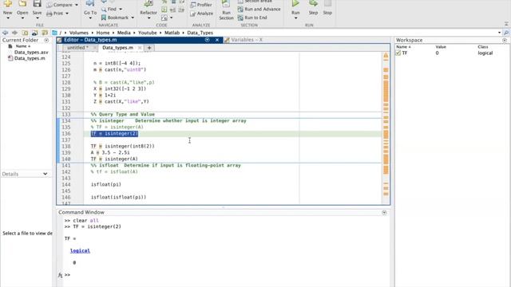
Task: Switch to the Data_types.m editor tab
Action: (117, 48)
